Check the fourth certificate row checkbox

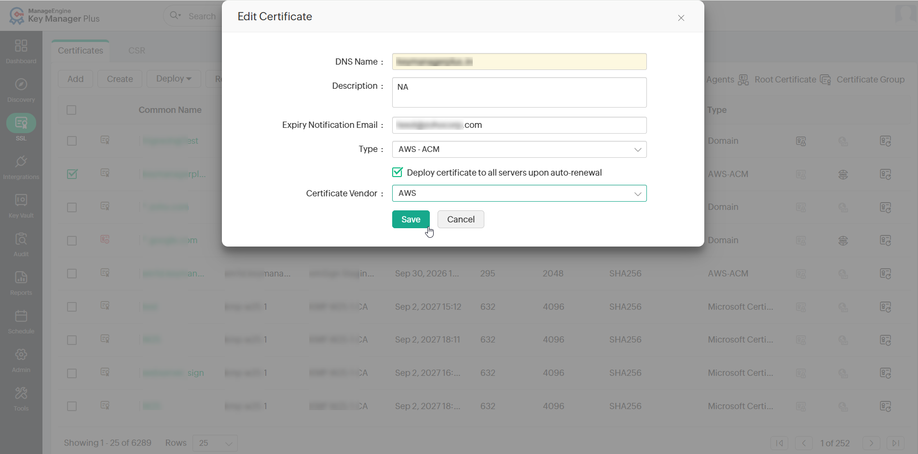point(72,241)
